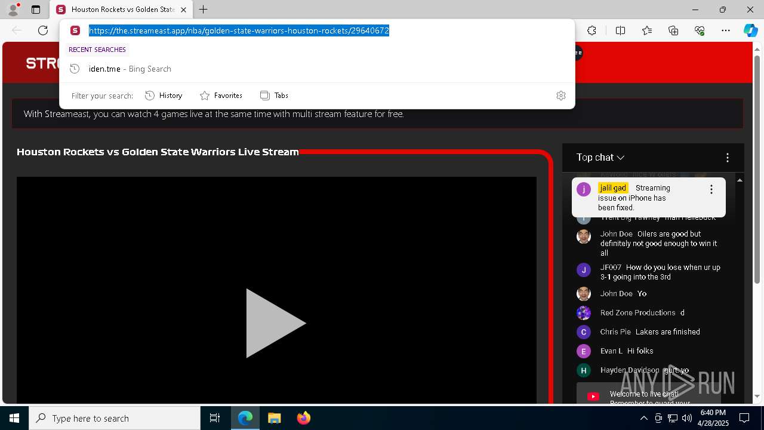Refresh the current page
Screen dimensions: 764x430
point(43,30)
